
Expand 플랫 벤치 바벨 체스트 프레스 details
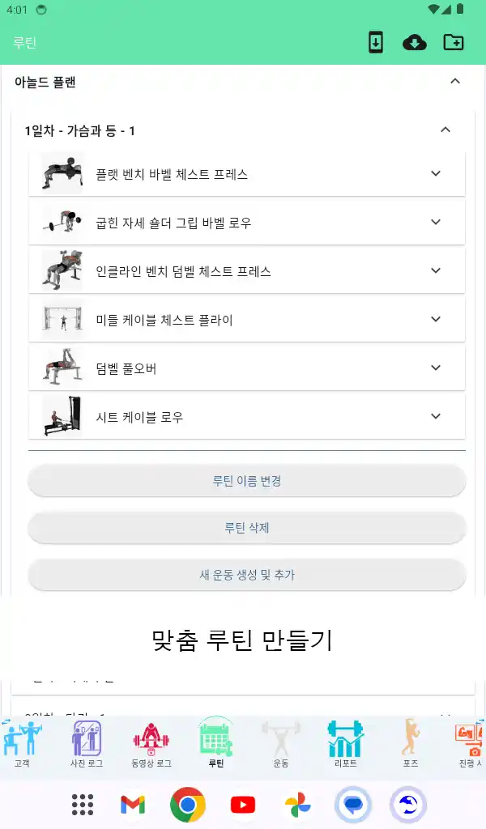pyautogui.click(x=436, y=173)
